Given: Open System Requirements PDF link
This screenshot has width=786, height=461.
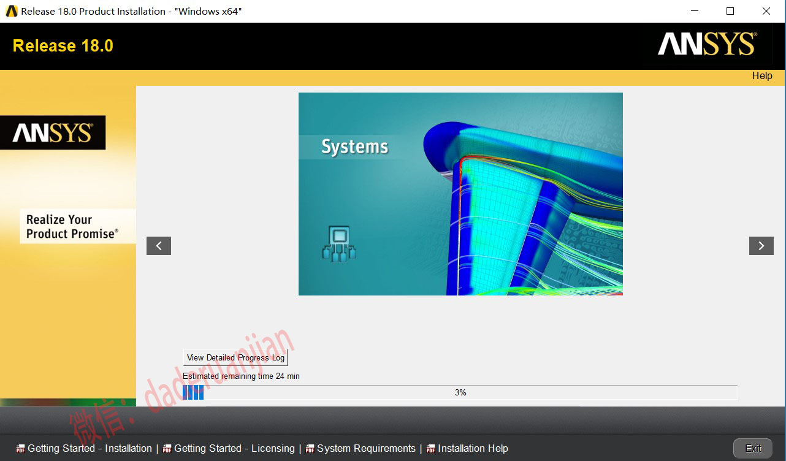Looking at the screenshot, I should (366, 449).
